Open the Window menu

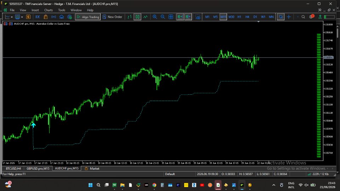click(76, 10)
